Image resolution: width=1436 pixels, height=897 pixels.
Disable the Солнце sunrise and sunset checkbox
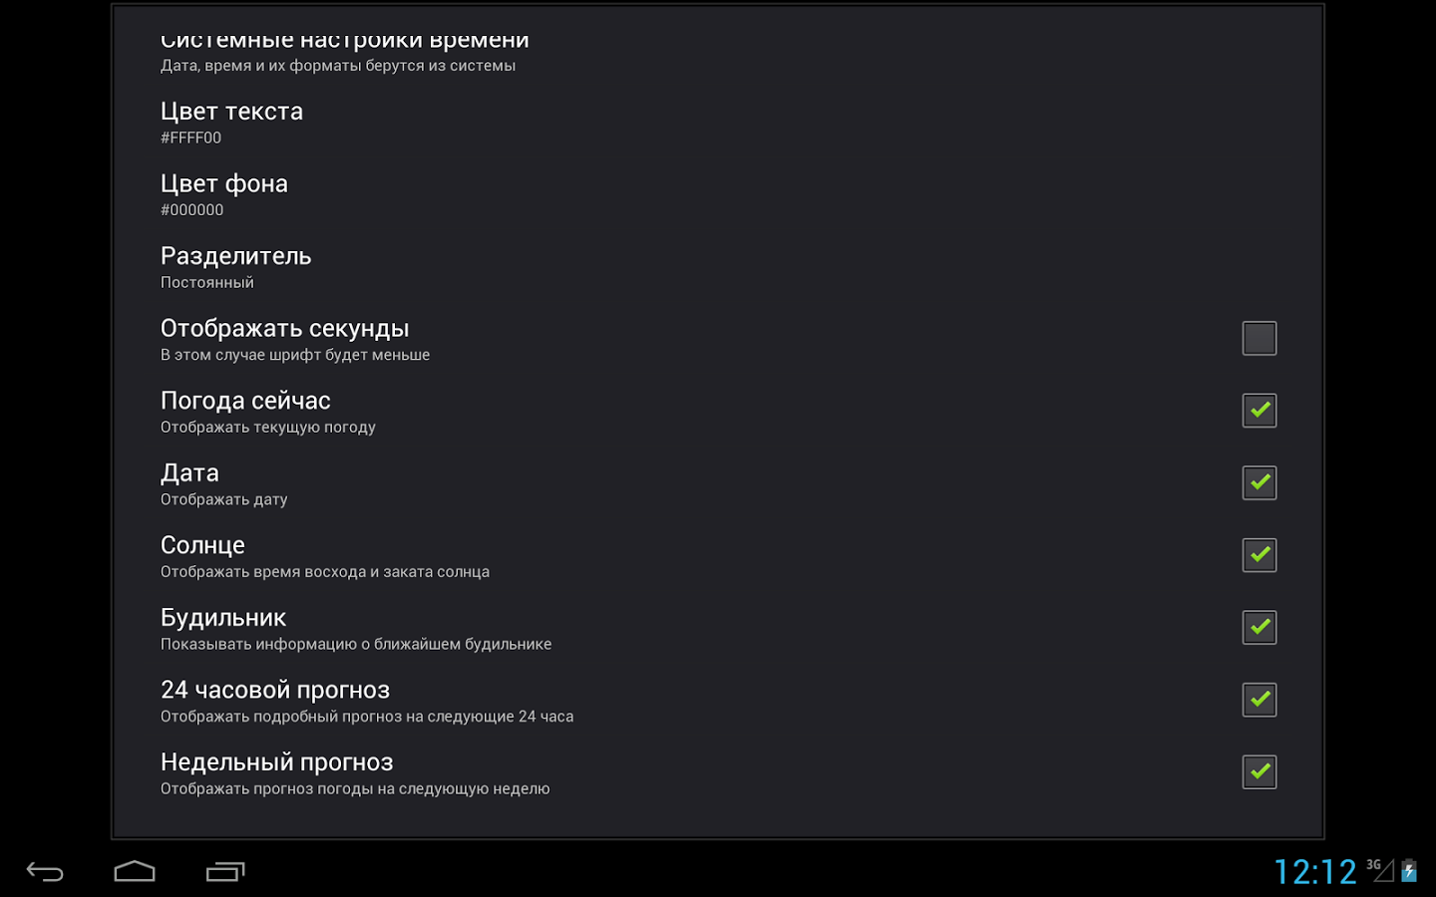pyautogui.click(x=1259, y=555)
